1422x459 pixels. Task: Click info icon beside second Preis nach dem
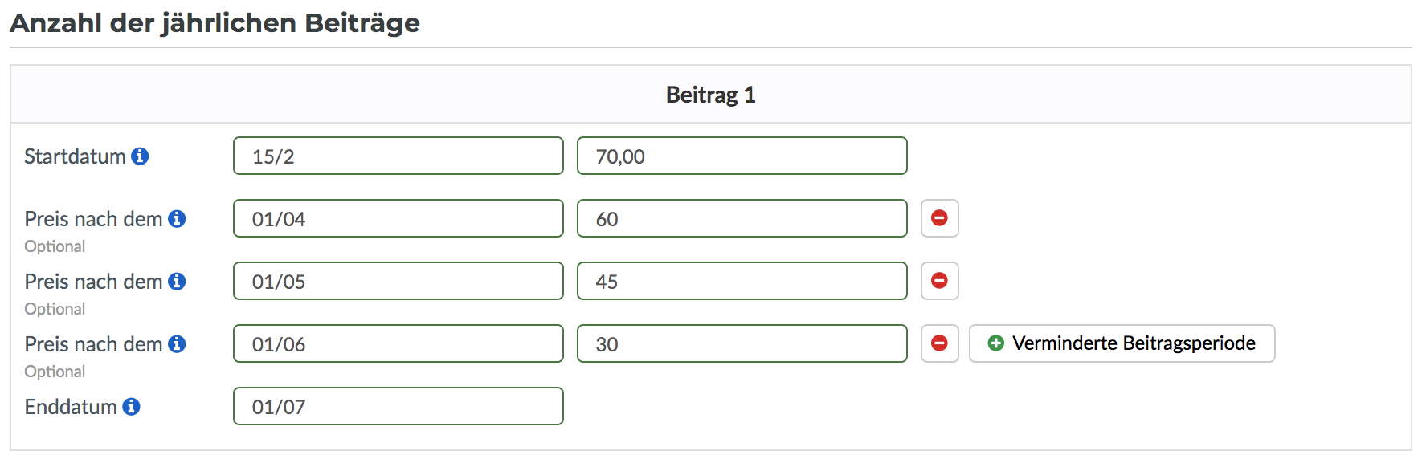coord(177,281)
